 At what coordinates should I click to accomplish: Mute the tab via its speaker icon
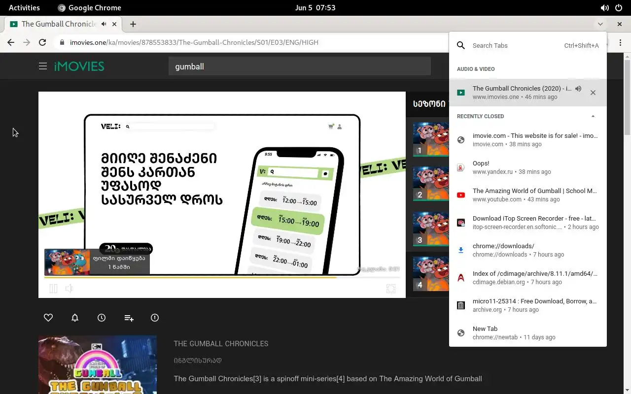coord(104,24)
